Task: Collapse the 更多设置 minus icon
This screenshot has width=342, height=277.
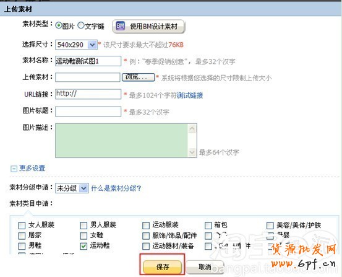Action: pos(14,169)
